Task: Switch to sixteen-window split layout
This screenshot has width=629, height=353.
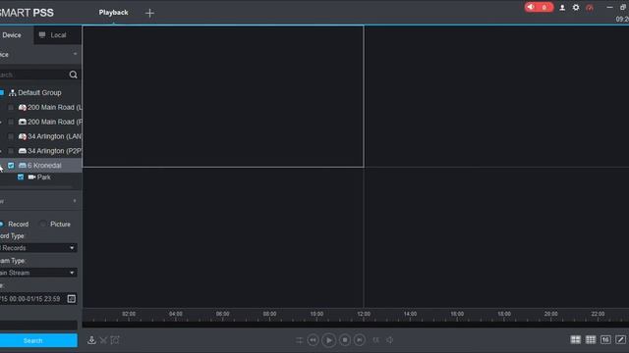Action: 605,340
